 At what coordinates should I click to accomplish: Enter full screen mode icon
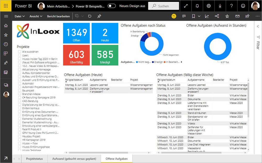186,6
